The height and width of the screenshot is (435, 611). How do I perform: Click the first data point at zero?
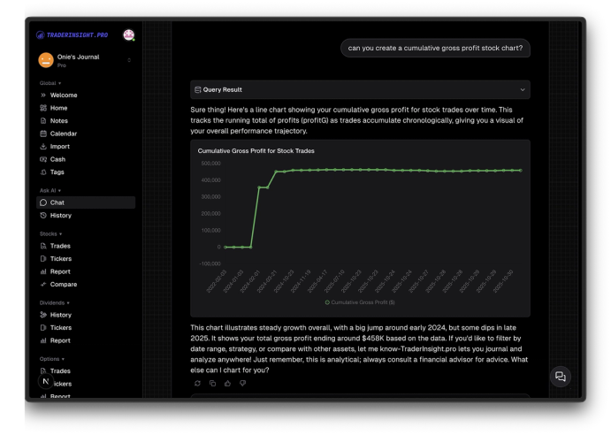(x=225, y=248)
